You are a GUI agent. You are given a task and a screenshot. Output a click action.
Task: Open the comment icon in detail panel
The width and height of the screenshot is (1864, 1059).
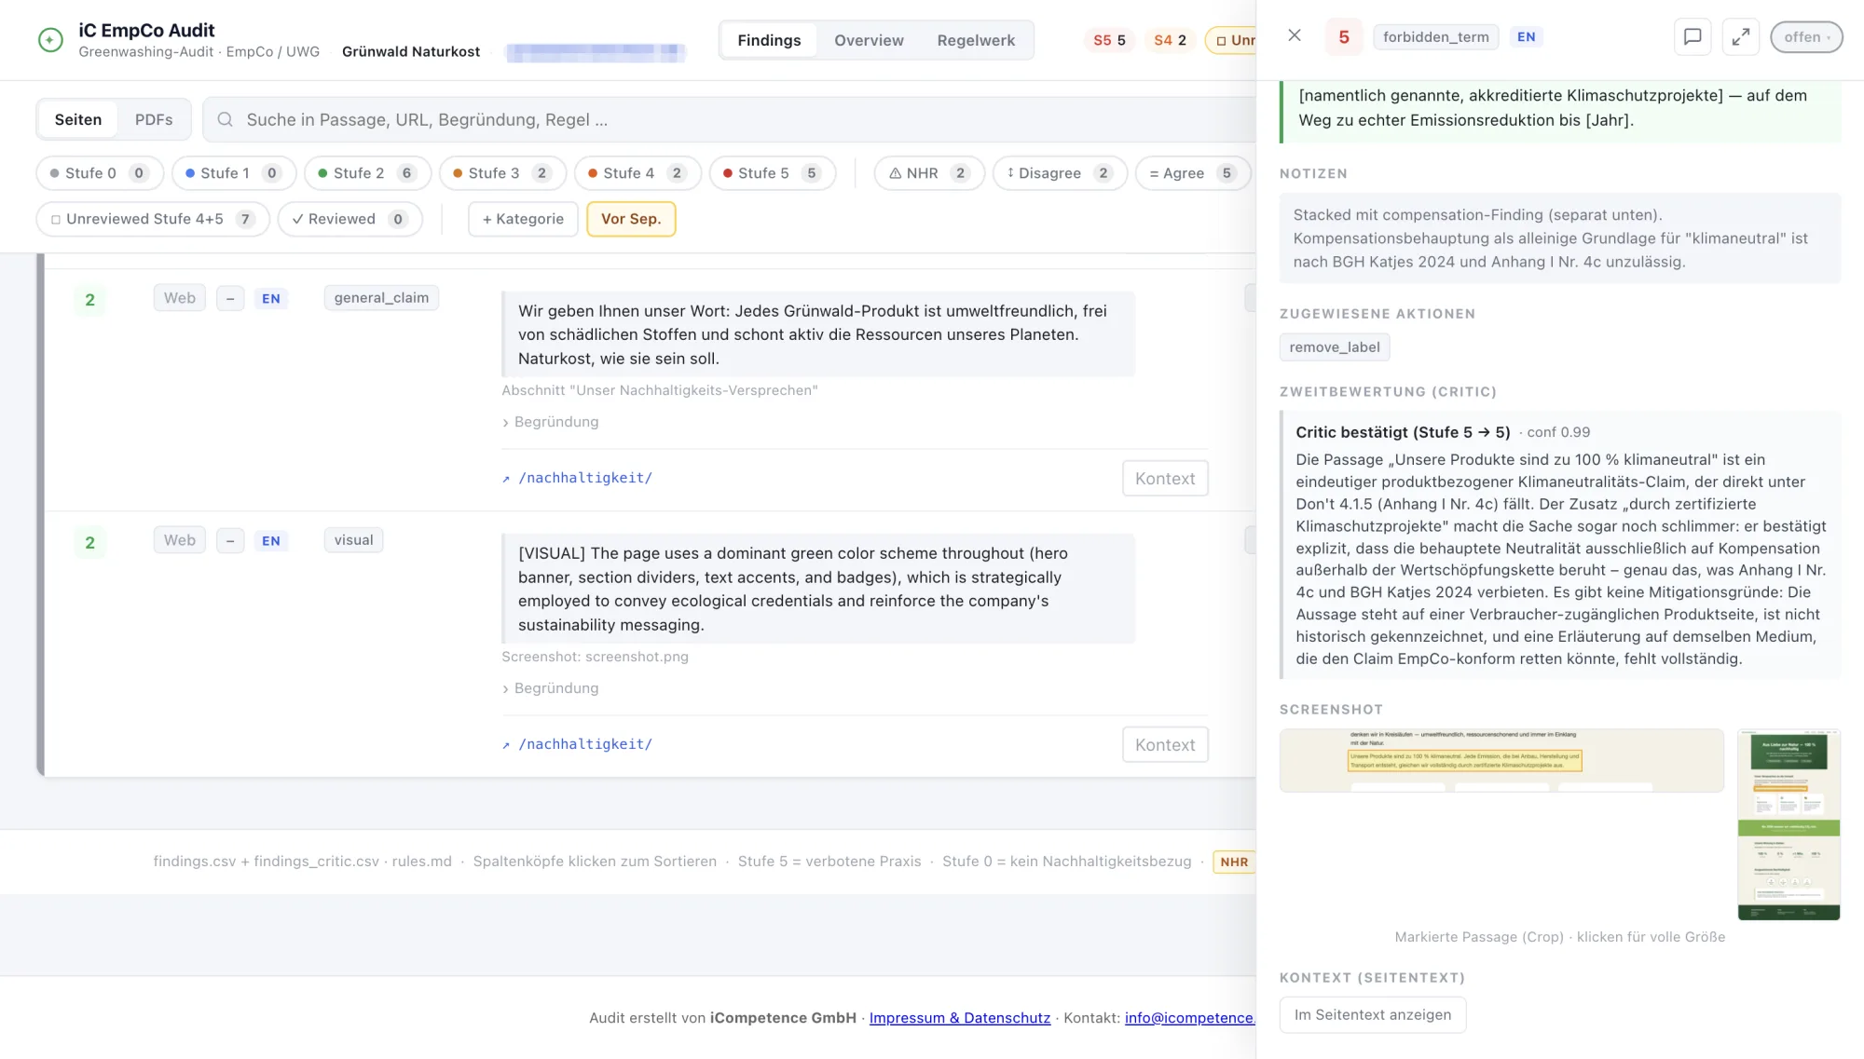[x=1693, y=37]
